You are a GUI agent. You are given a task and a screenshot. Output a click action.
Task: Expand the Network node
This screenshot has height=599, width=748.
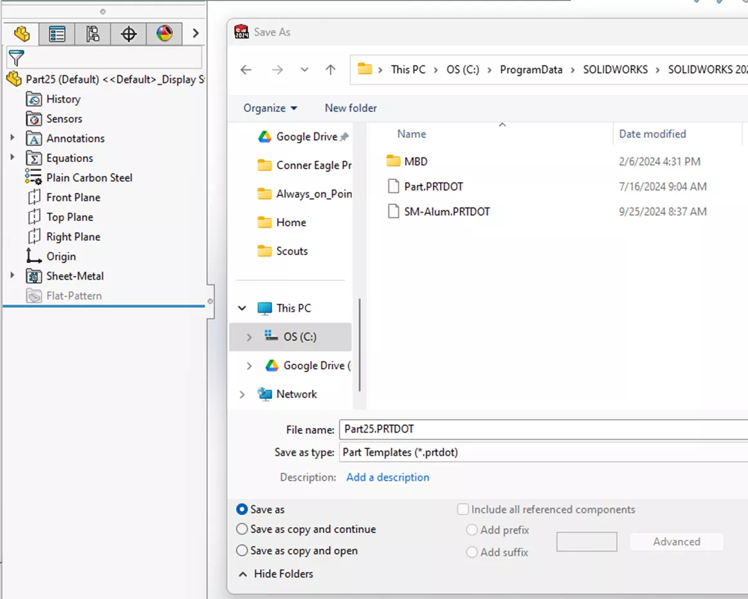click(x=242, y=395)
